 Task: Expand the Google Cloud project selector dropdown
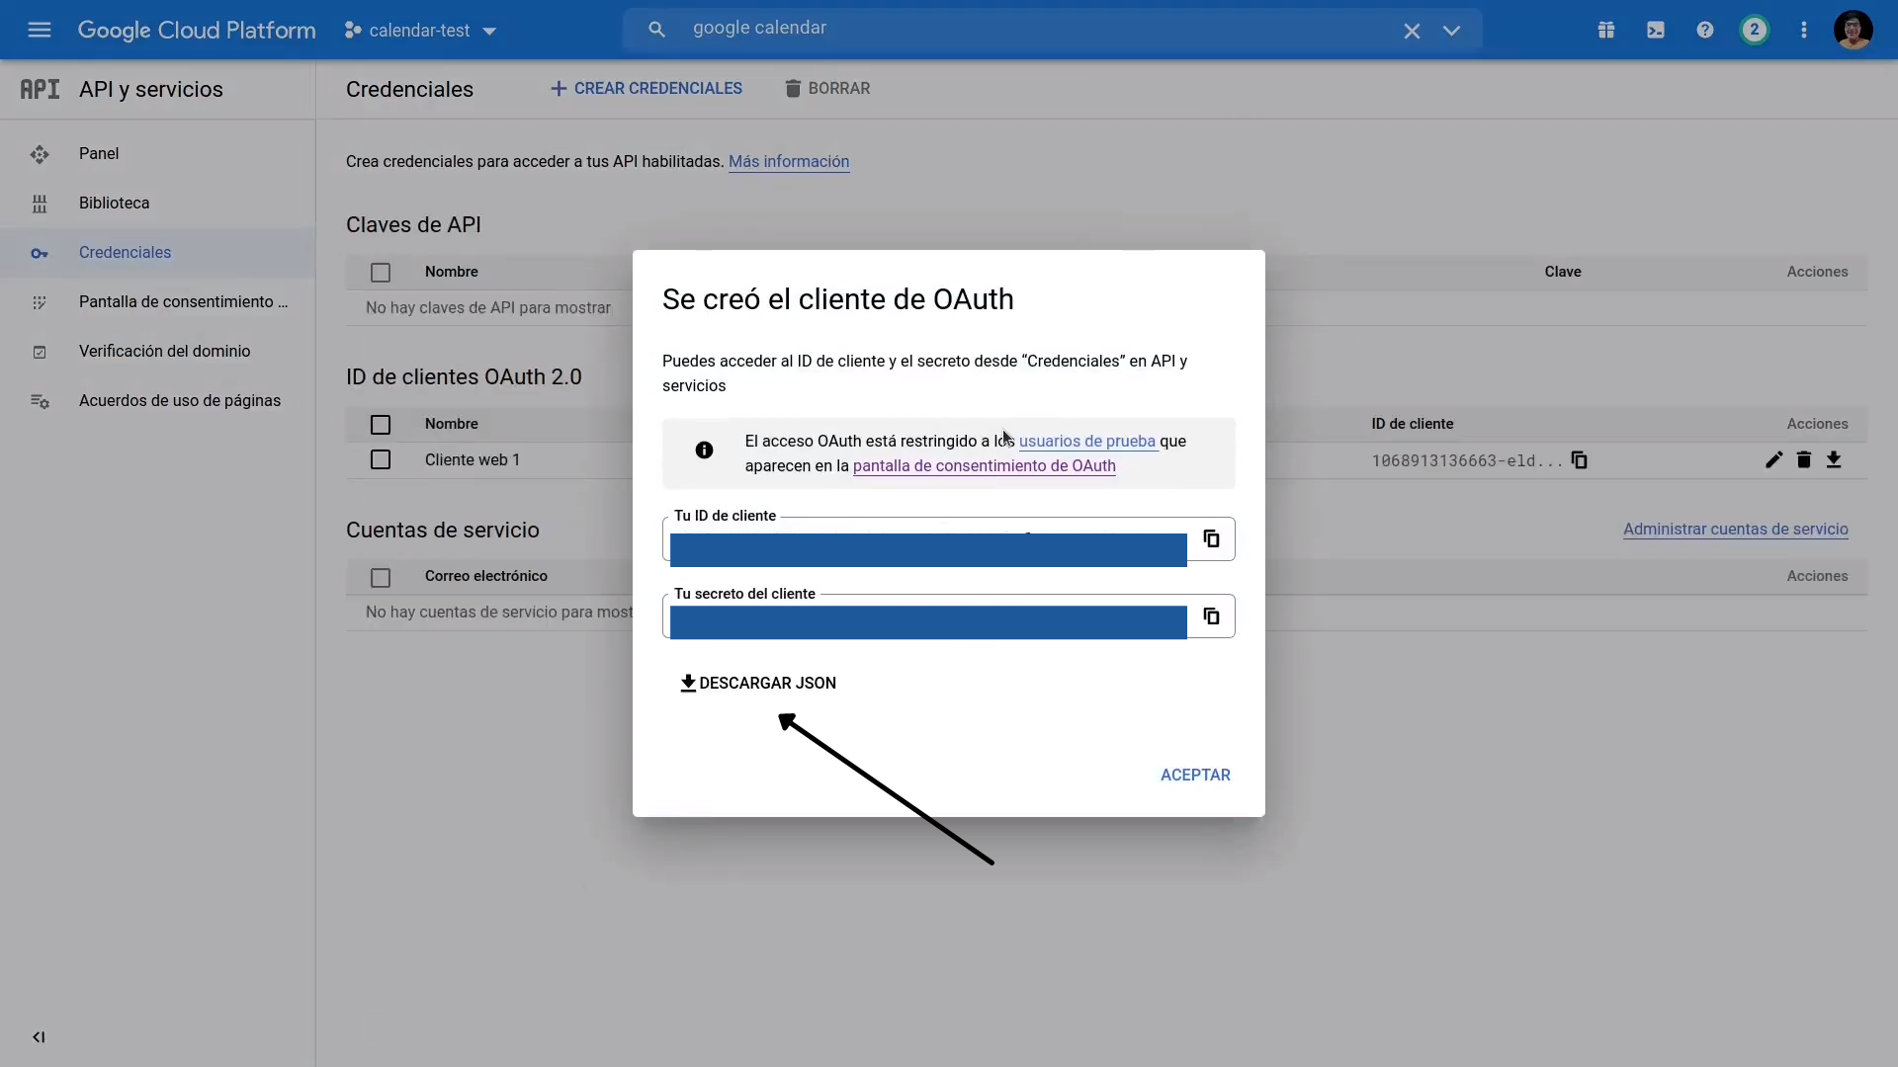tap(489, 30)
